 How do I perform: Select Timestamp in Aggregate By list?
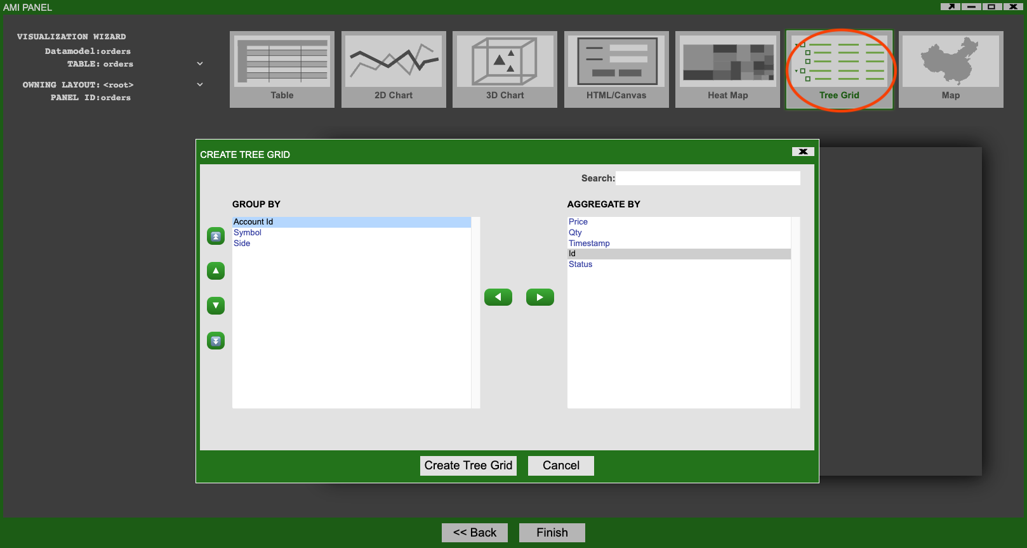pos(679,244)
